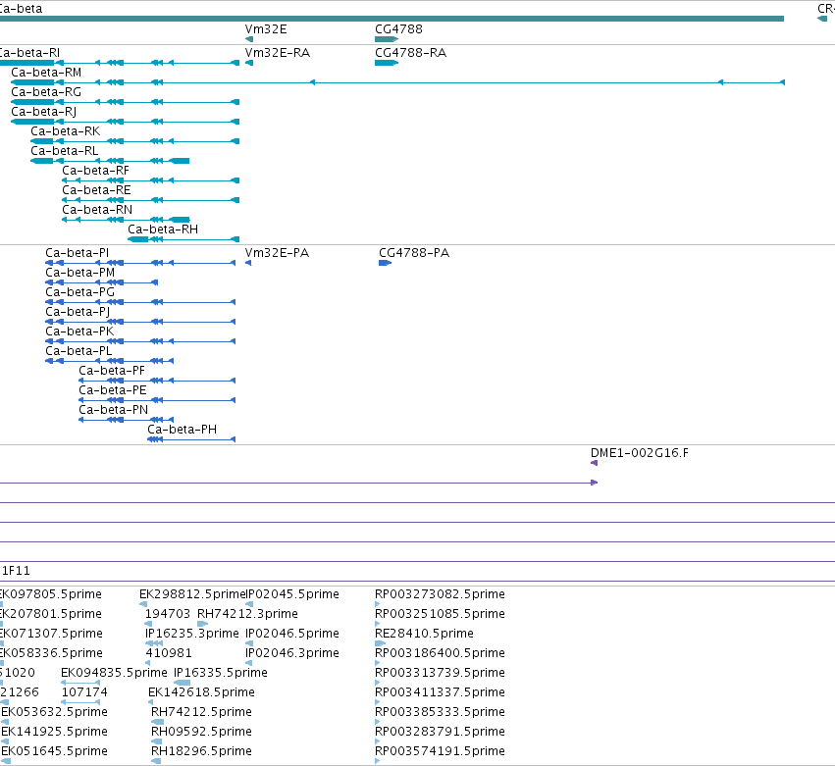Open protein label "Ca-beta-PK"
The width and height of the screenshot is (835, 766).
tap(79, 332)
